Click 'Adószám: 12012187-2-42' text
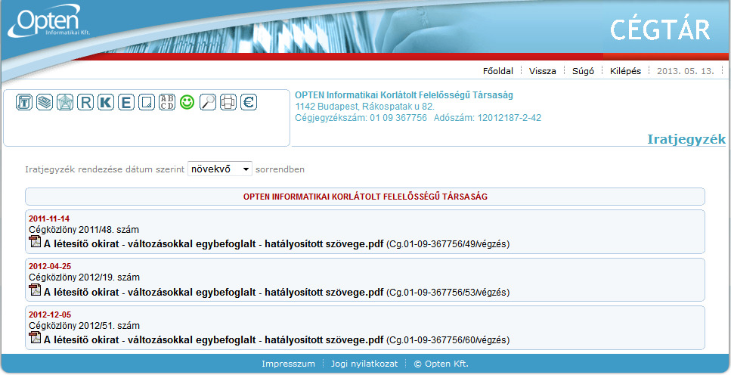The image size is (731, 375). pyautogui.click(x=488, y=118)
